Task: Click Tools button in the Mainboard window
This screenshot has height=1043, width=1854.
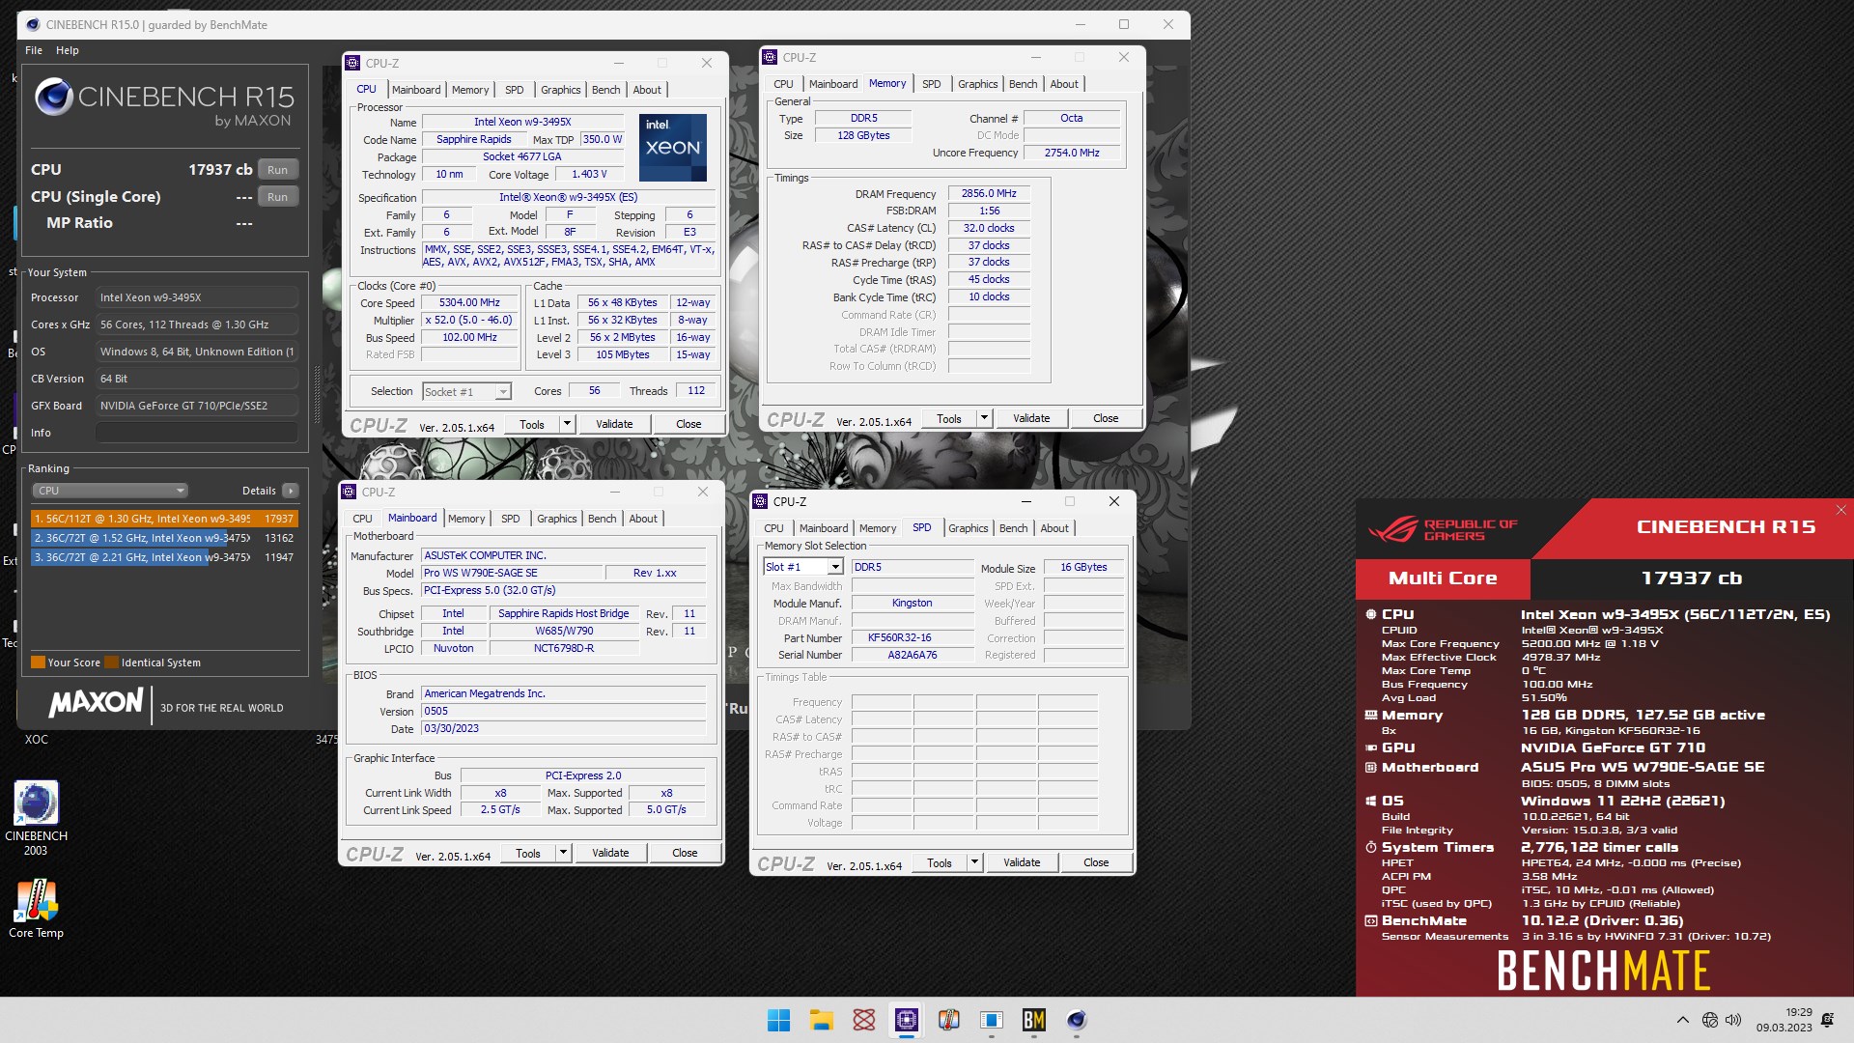Action: 528,853
